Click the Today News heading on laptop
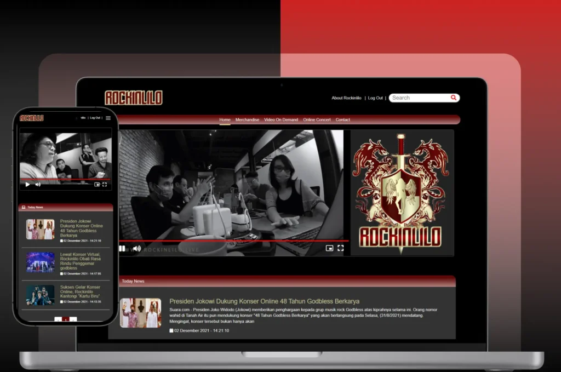Screen dimensions: 561x372 click(x=133, y=281)
